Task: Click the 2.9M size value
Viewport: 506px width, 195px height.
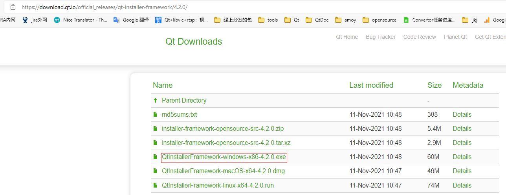Action: pyautogui.click(x=434, y=143)
